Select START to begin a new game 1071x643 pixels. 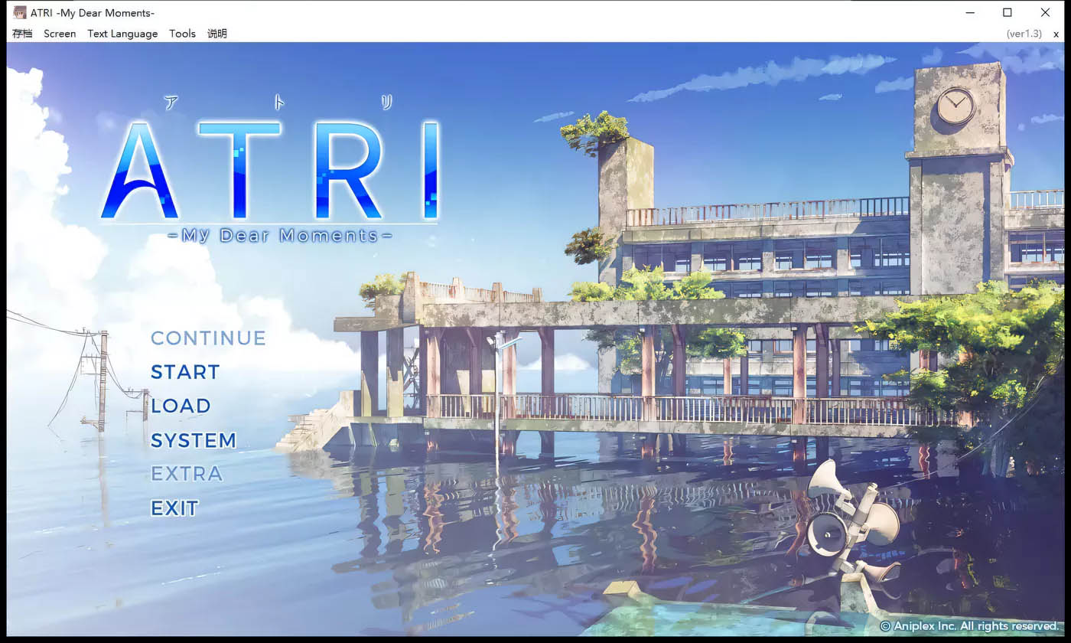185,372
